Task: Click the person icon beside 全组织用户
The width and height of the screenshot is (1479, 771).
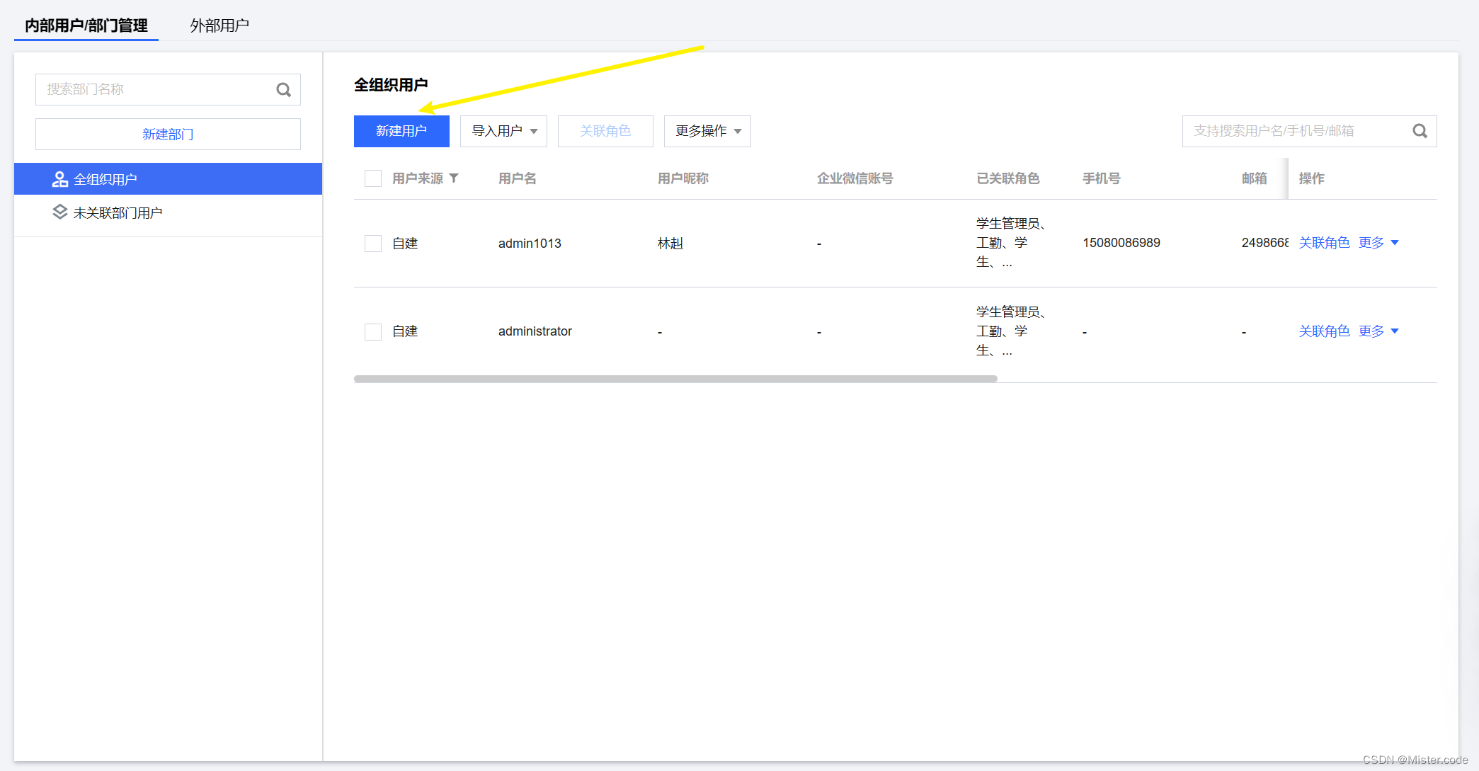Action: [x=59, y=178]
